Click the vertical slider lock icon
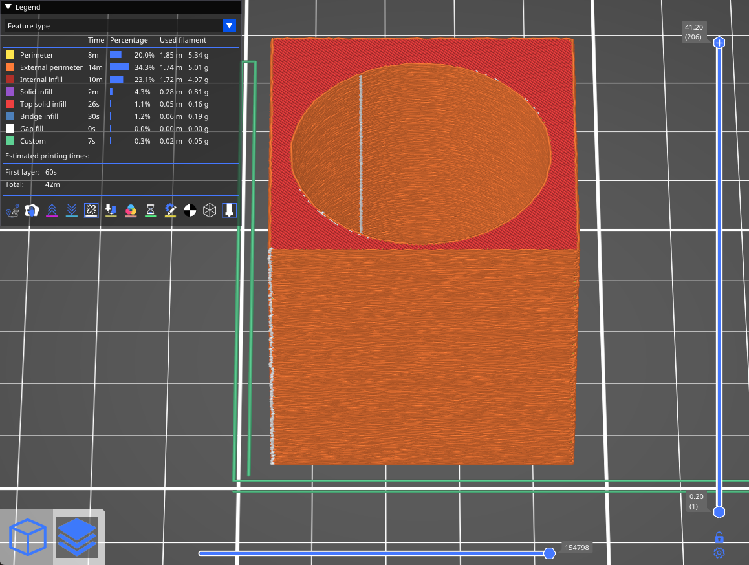Viewport: 749px width, 565px height. [x=719, y=538]
